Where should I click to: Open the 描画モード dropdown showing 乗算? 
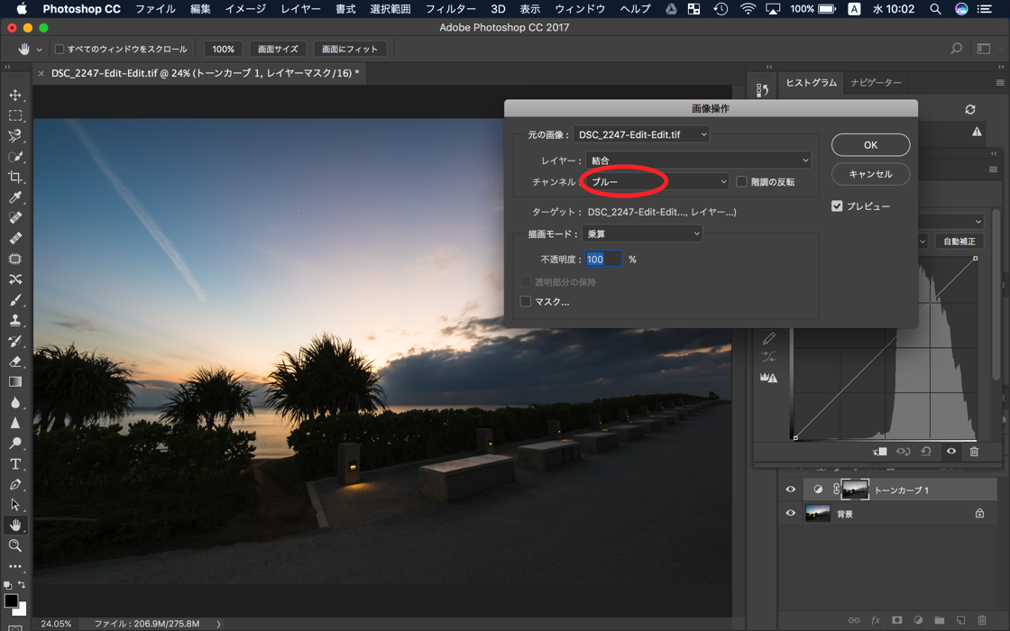(x=641, y=234)
